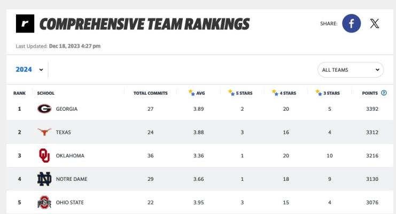Click the Texas Longhorns logo
This screenshot has height=214, width=396.
pyautogui.click(x=44, y=132)
